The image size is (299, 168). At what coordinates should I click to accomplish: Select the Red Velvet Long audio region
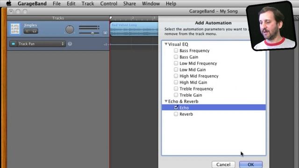click(x=134, y=29)
